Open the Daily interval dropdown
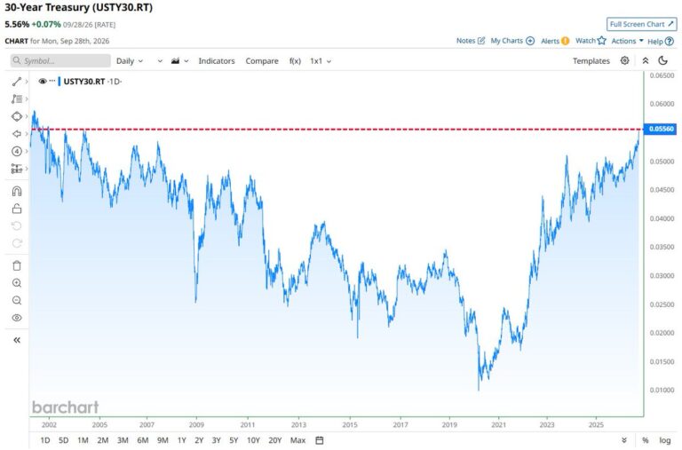The width and height of the screenshot is (682, 450). [129, 61]
